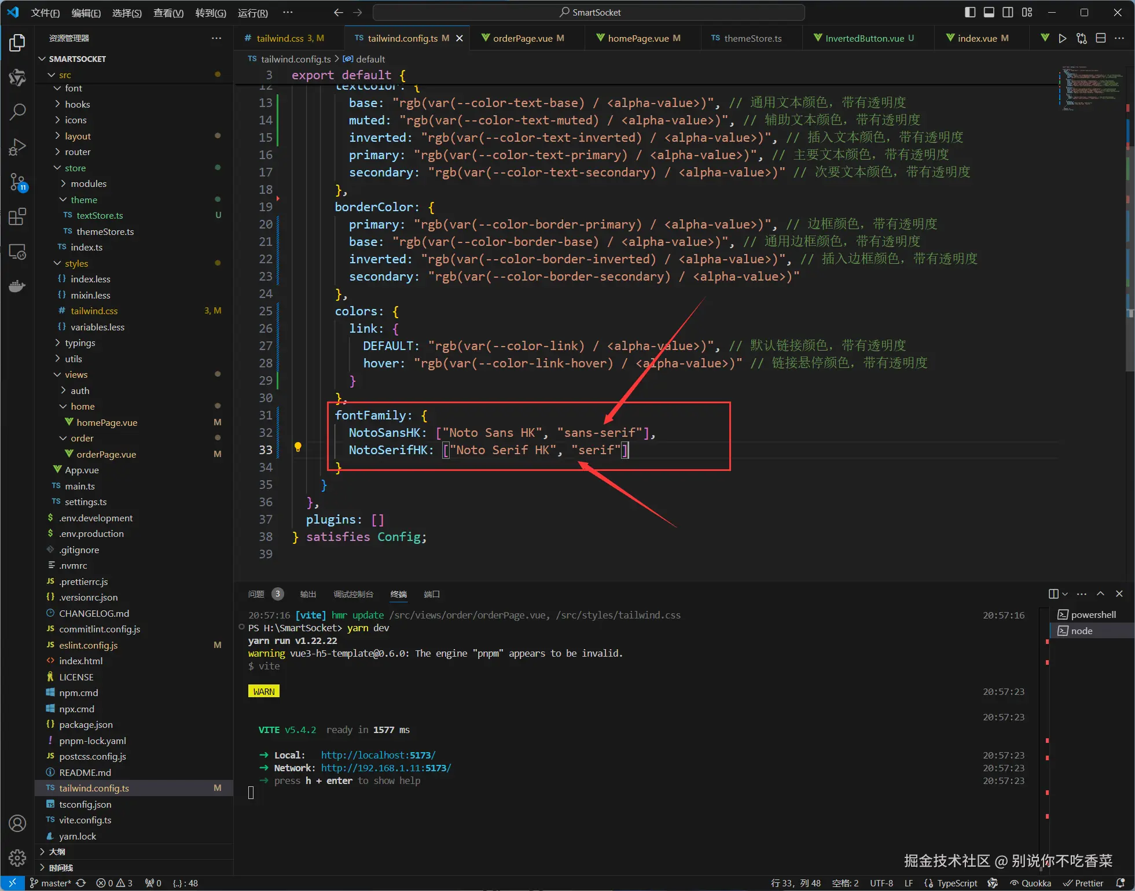Open the localhost:5173 link in terminal
Image resolution: width=1135 pixels, height=891 pixels.
click(378, 755)
